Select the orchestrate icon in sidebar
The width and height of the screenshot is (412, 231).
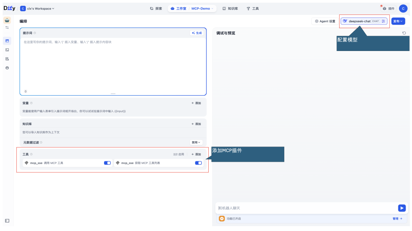point(7,41)
